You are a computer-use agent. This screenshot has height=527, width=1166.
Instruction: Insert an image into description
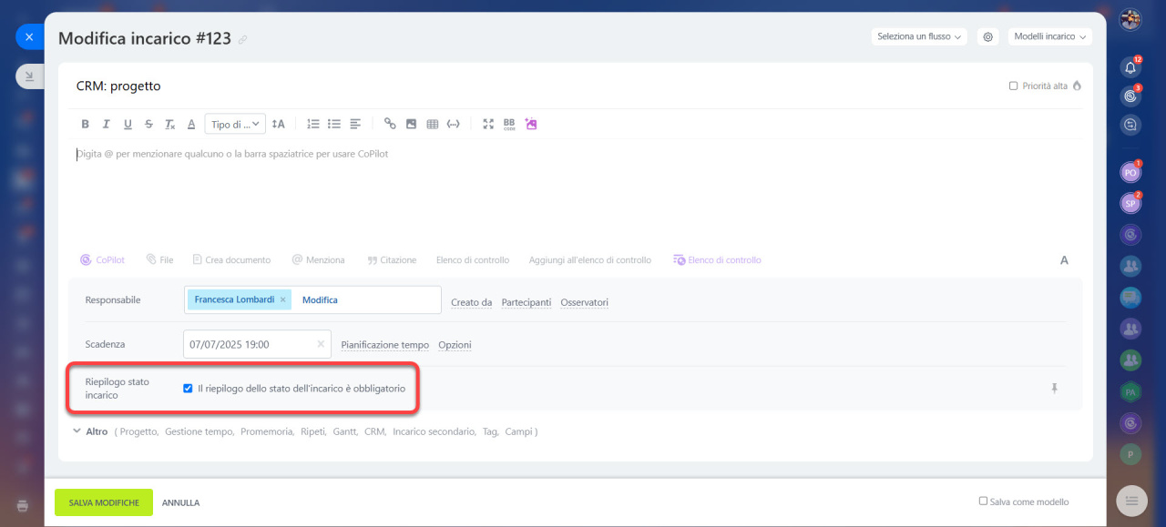pyautogui.click(x=411, y=124)
